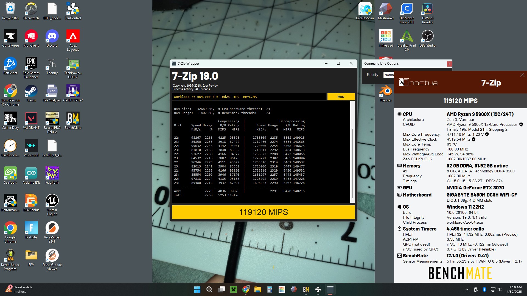527x296 pixels.
Task: Launch Voicemod from the desktop
Action: pyautogui.click(x=31, y=149)
